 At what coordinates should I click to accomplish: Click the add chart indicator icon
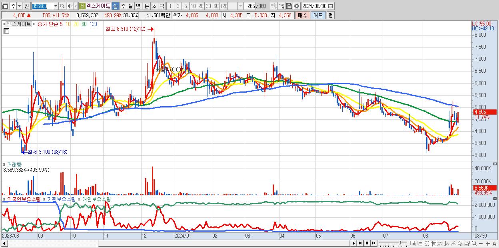274,6
